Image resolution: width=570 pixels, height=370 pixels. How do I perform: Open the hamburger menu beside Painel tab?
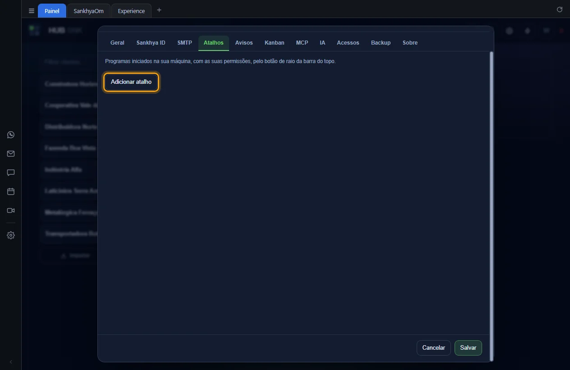click(32, 11)
